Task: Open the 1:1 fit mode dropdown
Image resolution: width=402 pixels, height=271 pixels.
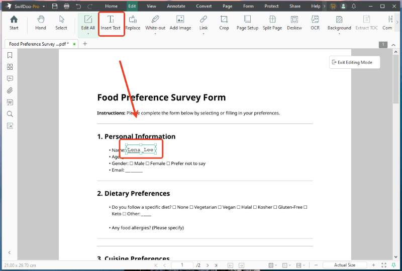Action: pyautogui.click(x=300, y=265)
